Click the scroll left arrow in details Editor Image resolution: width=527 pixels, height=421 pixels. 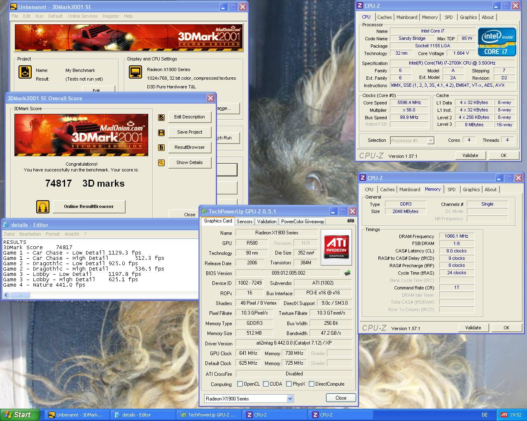pyautogui.click(x=6, y=295)
